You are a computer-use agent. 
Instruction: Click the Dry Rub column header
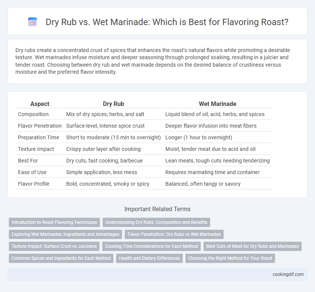coord(113,104)
